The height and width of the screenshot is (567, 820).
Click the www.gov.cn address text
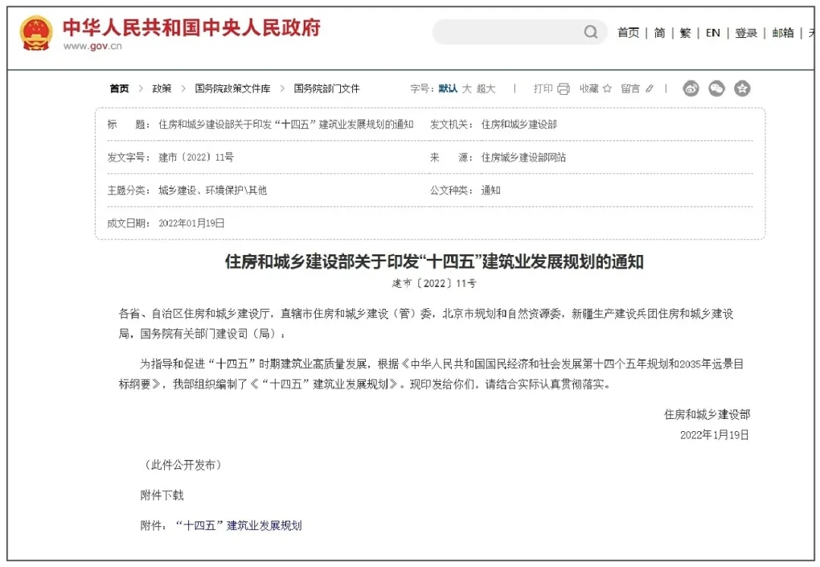tap(93, 46)
